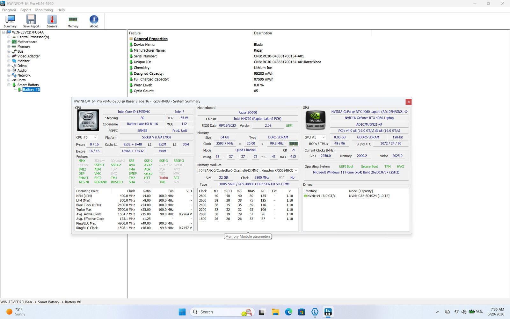Expand the Motherboard tree node
The height and width of the screenshot is (319, 510).
click(x=9, y=42)
